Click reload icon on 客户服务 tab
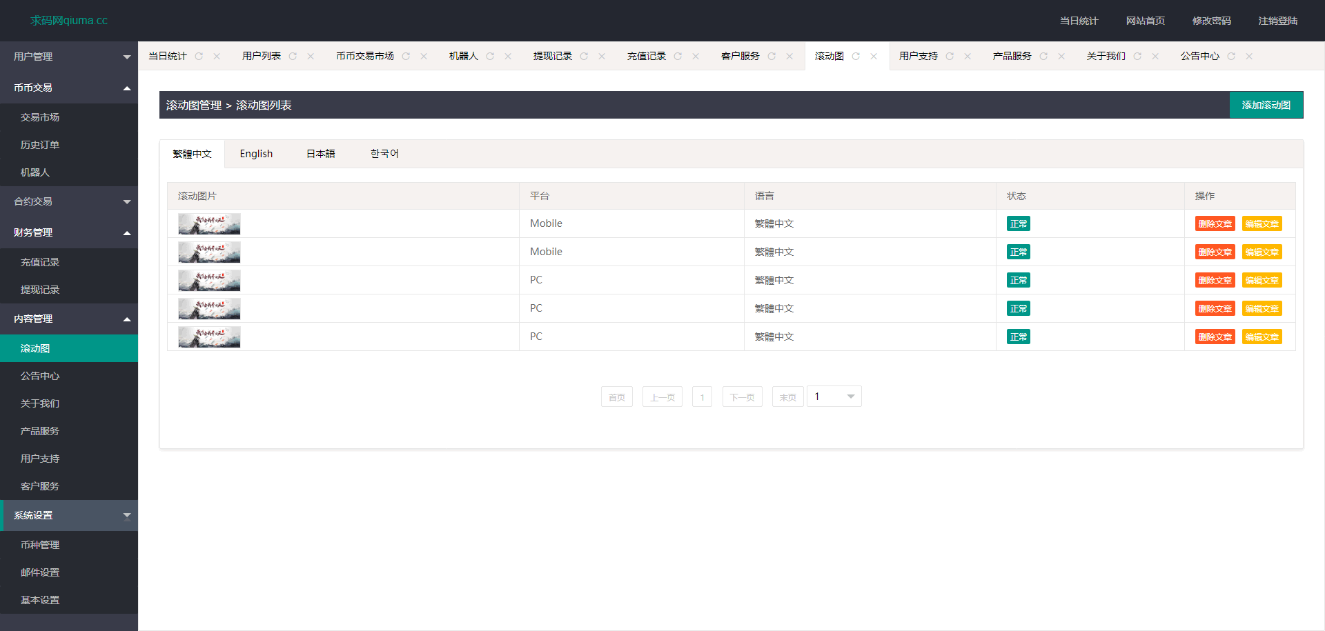This screenshot has height=631, width=1325. tap(772, 57)
